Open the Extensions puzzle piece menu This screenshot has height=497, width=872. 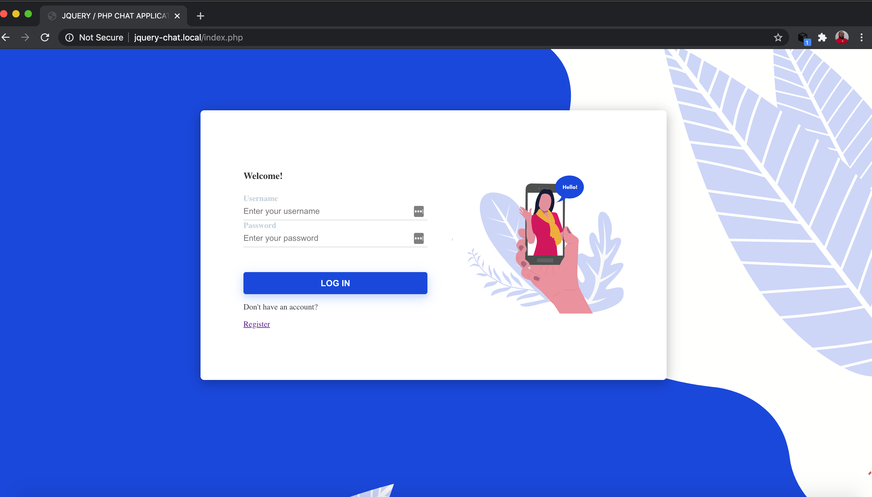(x=822, y=38)
